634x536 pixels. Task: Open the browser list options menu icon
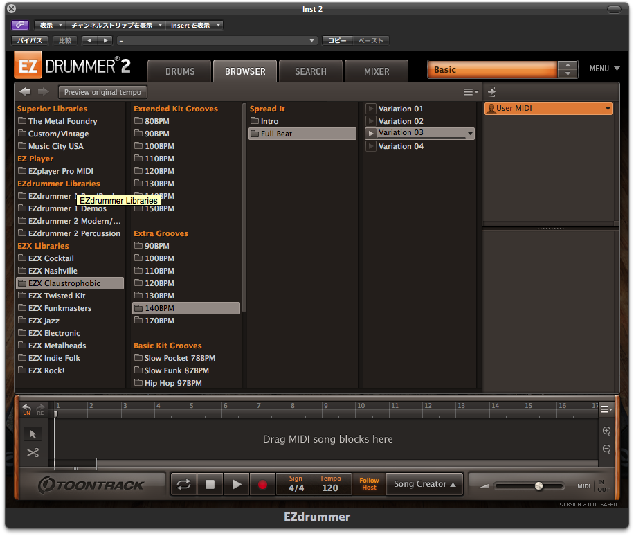click(x=471, y=92)
